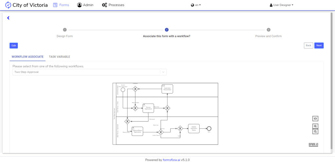Open the Two Step Approval workflow dropdown
Viewport: 335px width, 162px height.
point(89,72)
